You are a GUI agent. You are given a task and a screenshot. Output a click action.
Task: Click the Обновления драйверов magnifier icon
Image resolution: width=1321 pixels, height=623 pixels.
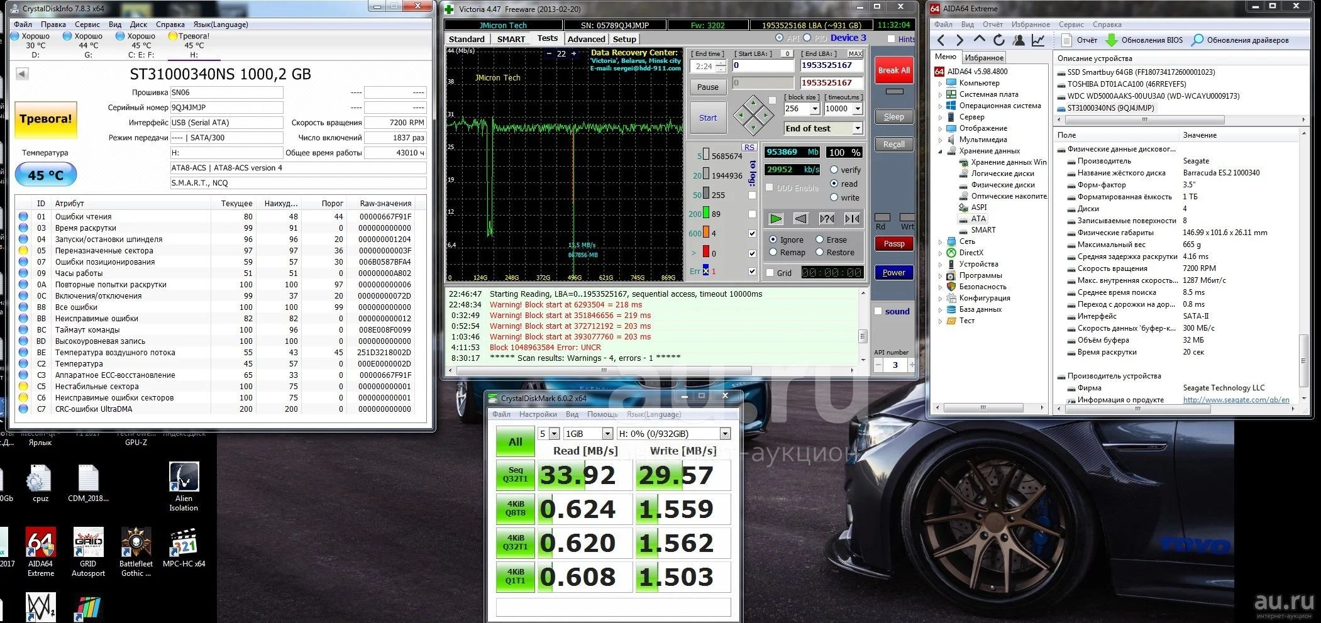coord(1197,40)
